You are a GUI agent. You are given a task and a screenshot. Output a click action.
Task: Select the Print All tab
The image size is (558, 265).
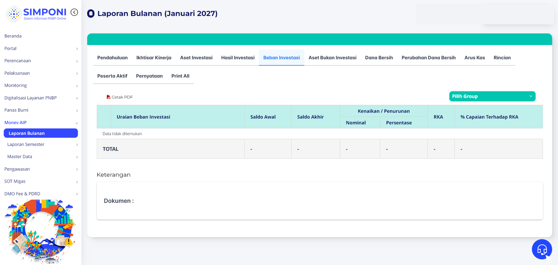point(180,76)
